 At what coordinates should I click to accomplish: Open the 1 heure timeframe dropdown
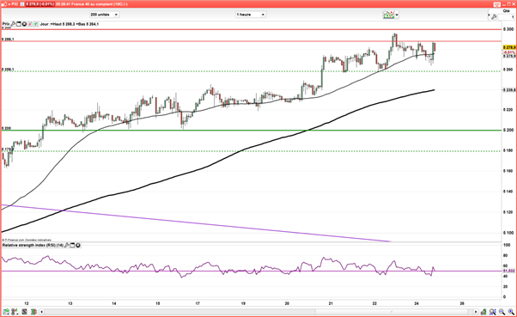click(x=251, y=15)
